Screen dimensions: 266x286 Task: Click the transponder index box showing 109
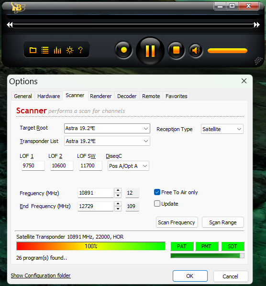tap(132, 206)
